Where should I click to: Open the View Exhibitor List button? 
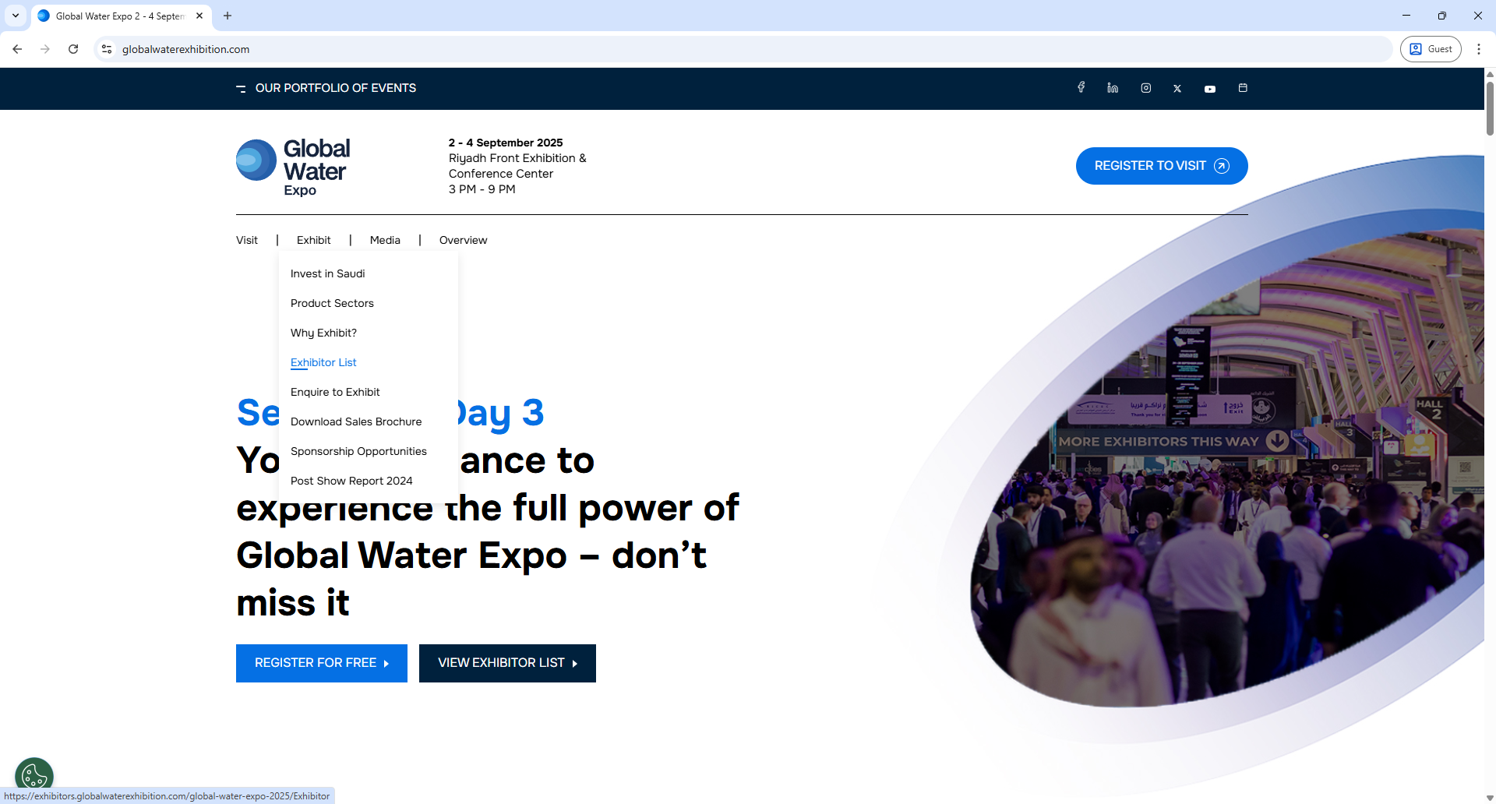click(x=506, y=663)
